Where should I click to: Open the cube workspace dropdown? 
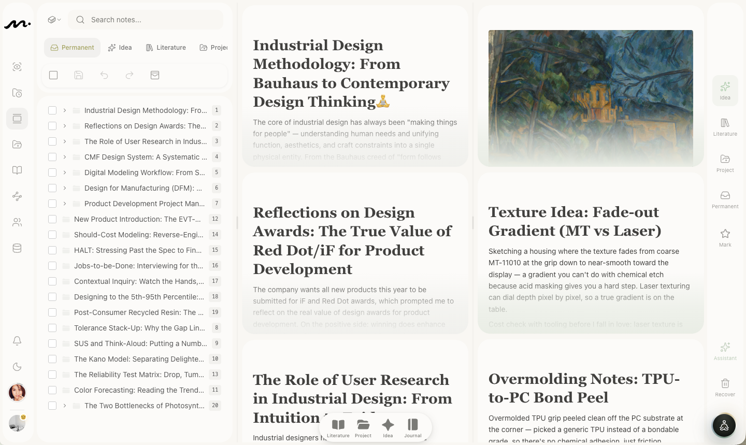tap(54, 20)
